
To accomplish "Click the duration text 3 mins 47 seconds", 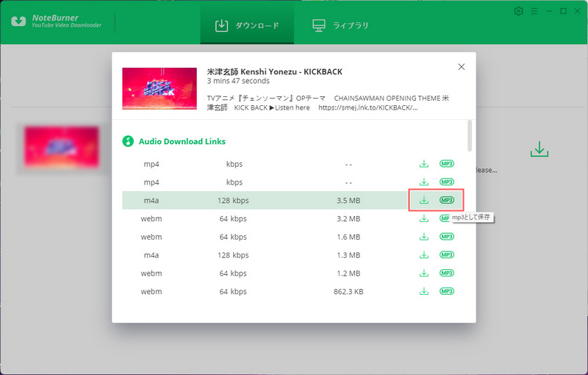I will coord(238,81).
